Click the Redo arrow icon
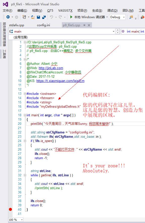145x223 pixels. click(x=60, y=17)
